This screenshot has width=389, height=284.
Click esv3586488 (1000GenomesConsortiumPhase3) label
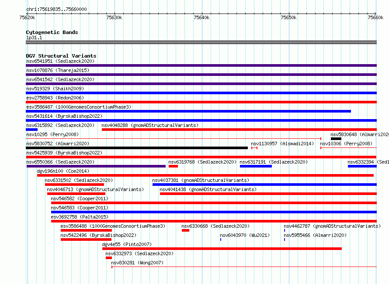tap(113, 226)
